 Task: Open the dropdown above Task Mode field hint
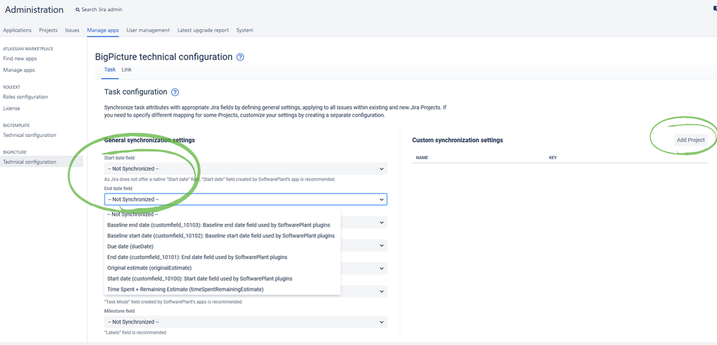click(245, 291)
